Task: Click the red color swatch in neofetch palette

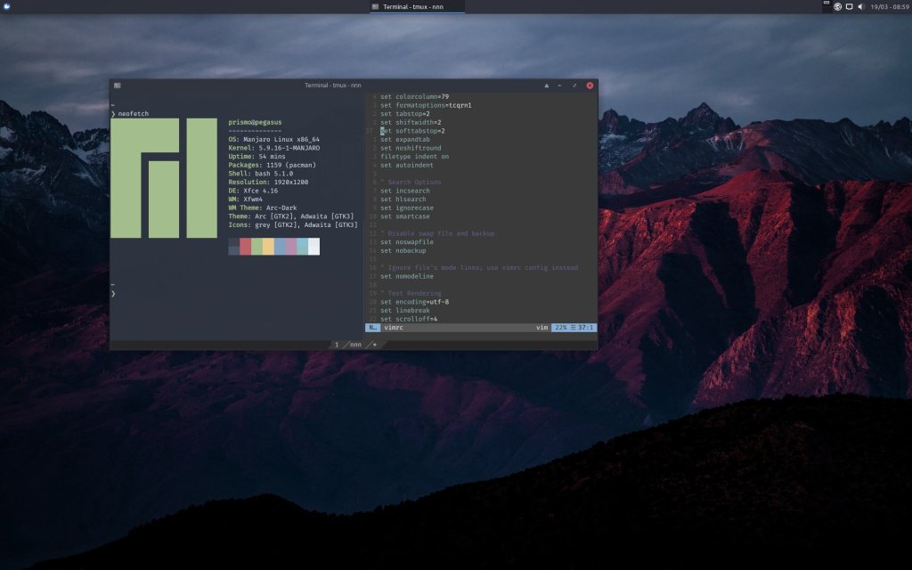Action: click(x=245, y=246)
